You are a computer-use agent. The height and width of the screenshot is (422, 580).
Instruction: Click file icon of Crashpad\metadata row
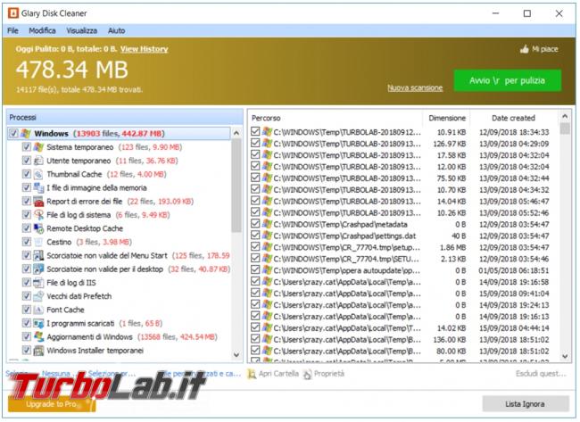pyautogui.click(x=267, y=224)
